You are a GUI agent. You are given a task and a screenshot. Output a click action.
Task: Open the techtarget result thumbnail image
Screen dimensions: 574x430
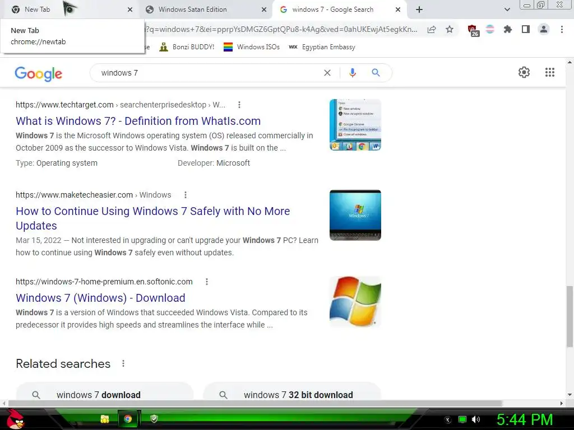point(355,125)
